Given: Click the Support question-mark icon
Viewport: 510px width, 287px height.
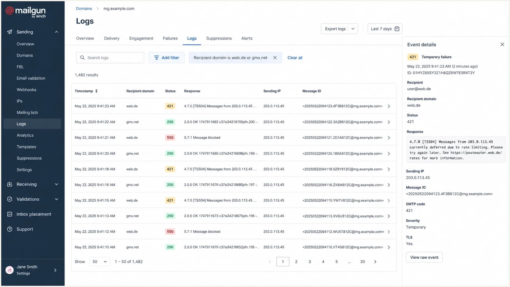Looking at the screenshot, I should coord(10,229).
